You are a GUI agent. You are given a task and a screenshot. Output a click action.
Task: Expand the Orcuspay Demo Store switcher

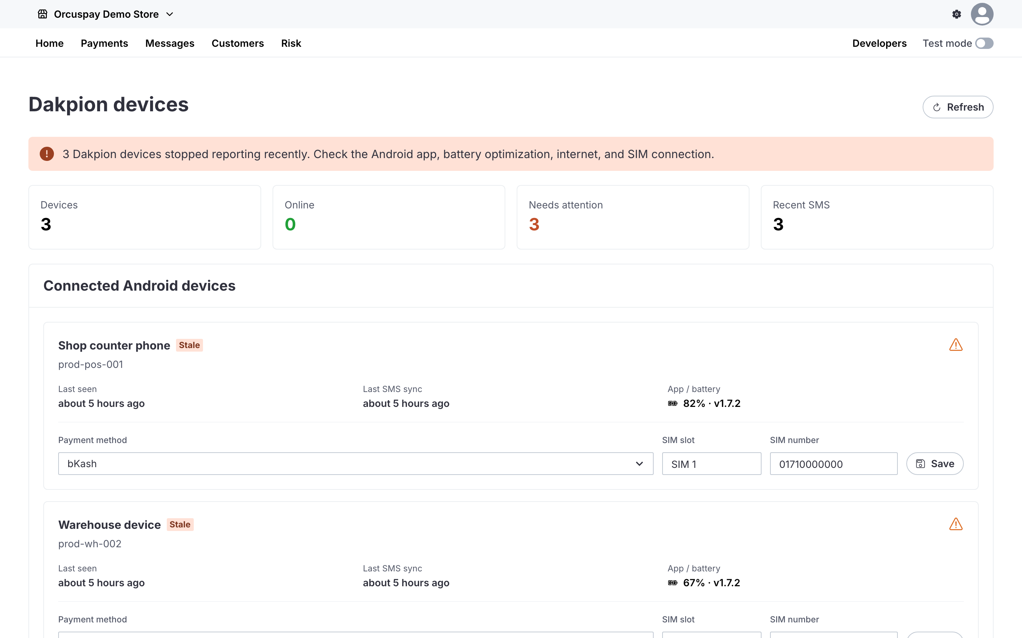(106, 14)
